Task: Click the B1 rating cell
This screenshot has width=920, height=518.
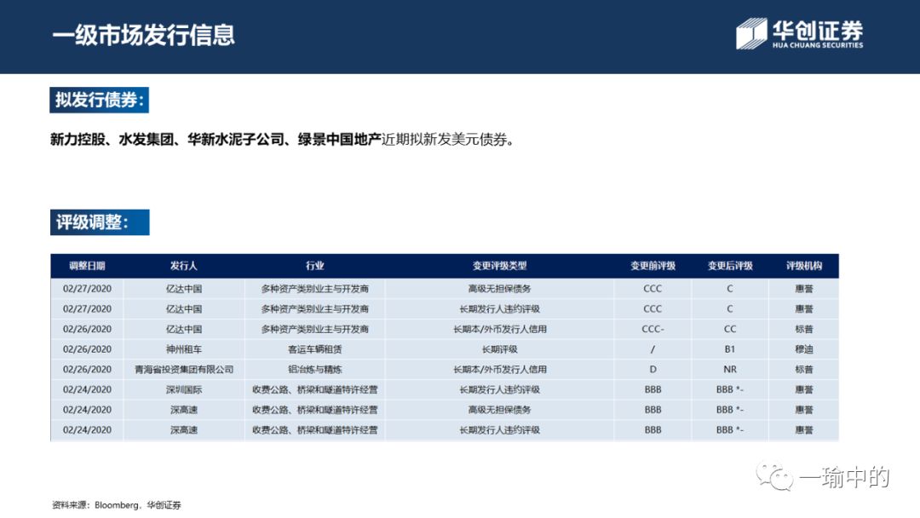Action: pyautogui.click(x=730, y=349)
